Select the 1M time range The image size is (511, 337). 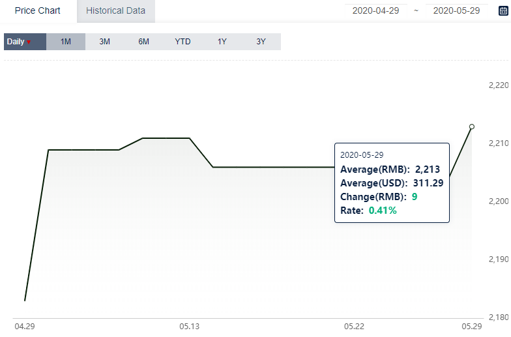pos(66,42)
